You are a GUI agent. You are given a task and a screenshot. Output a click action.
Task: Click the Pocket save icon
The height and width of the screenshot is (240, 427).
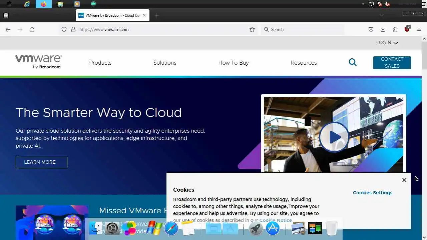(x=371, y=29)
